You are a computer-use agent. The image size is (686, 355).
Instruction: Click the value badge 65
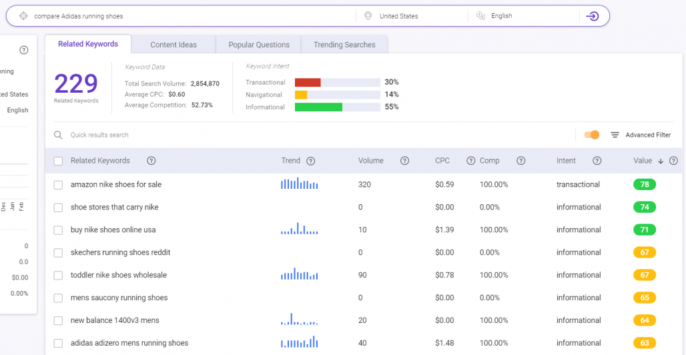(x=645, y=298)
